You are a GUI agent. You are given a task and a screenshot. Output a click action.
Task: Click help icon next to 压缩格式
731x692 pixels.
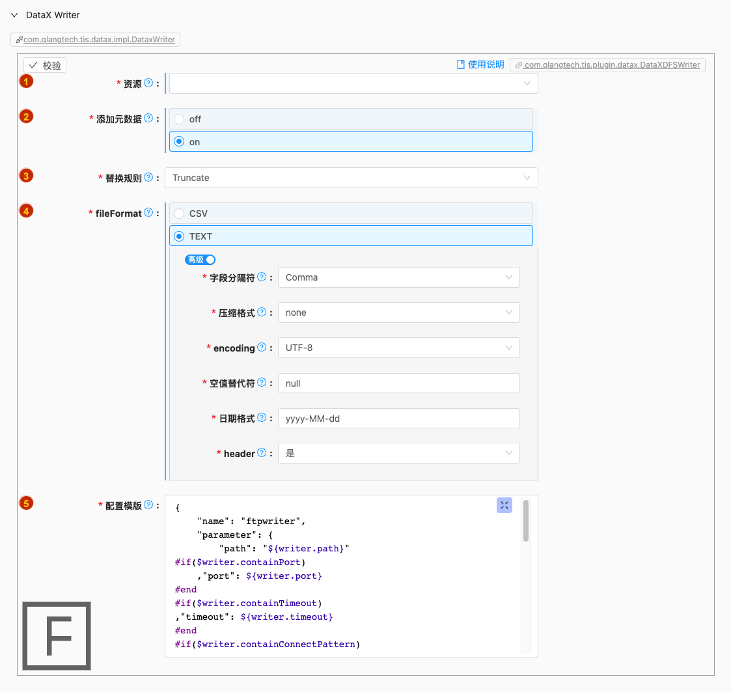(x=262, y=312)
